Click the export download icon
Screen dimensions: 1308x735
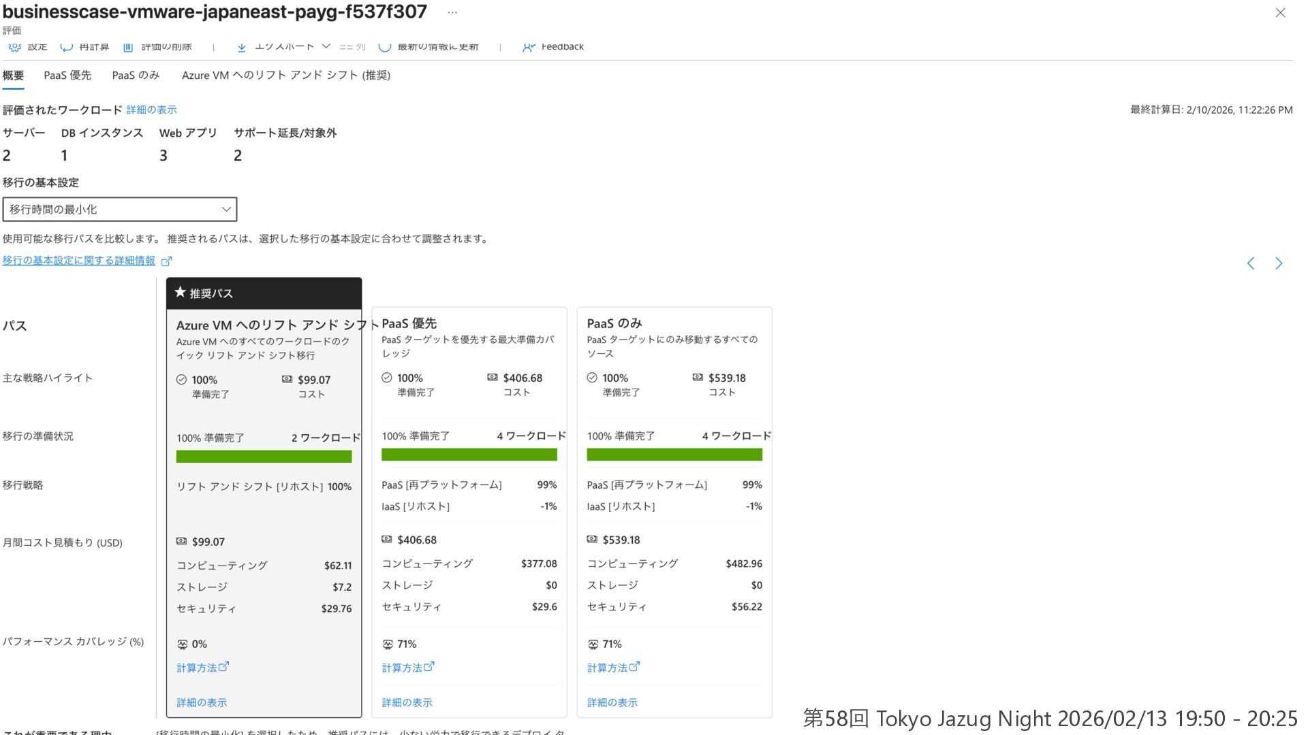click(x=242, y=47)
